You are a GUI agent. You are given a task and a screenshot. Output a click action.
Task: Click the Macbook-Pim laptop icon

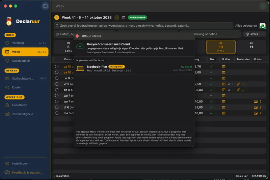tap(80, 68)
